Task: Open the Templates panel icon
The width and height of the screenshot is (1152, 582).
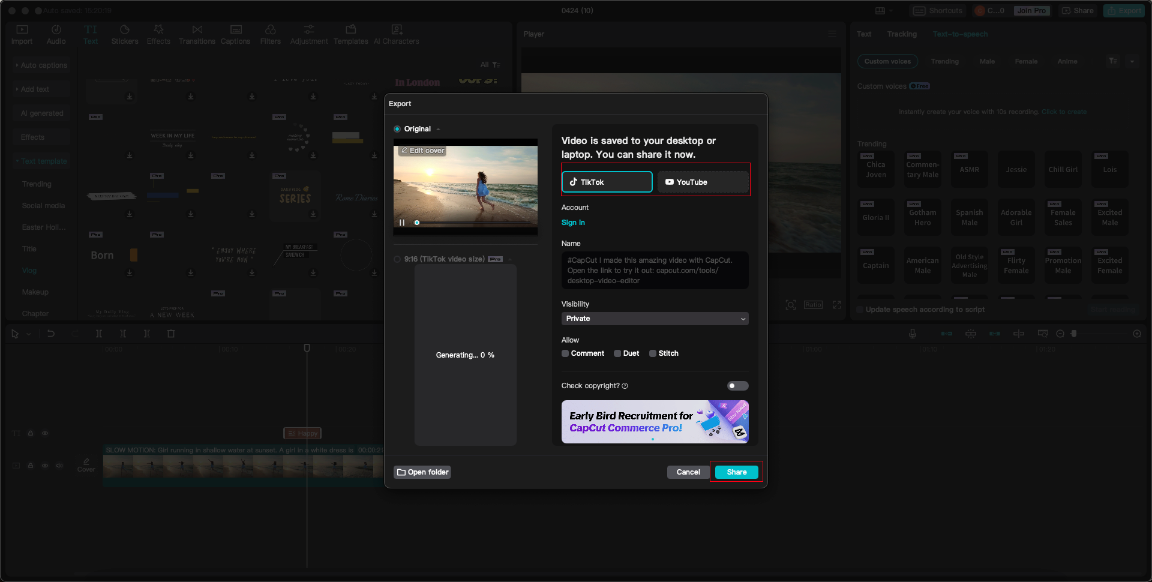Action: coord(351,34)
